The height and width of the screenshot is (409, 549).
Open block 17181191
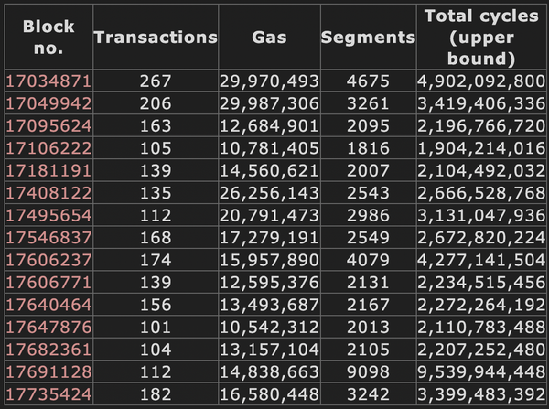click(x=48, y=171)
